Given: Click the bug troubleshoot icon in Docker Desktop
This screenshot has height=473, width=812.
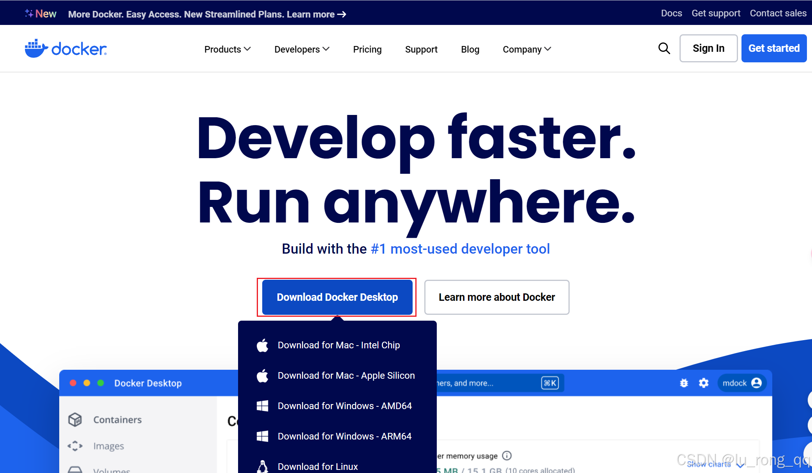Looking at the screenshot, I should click(684, 383).
